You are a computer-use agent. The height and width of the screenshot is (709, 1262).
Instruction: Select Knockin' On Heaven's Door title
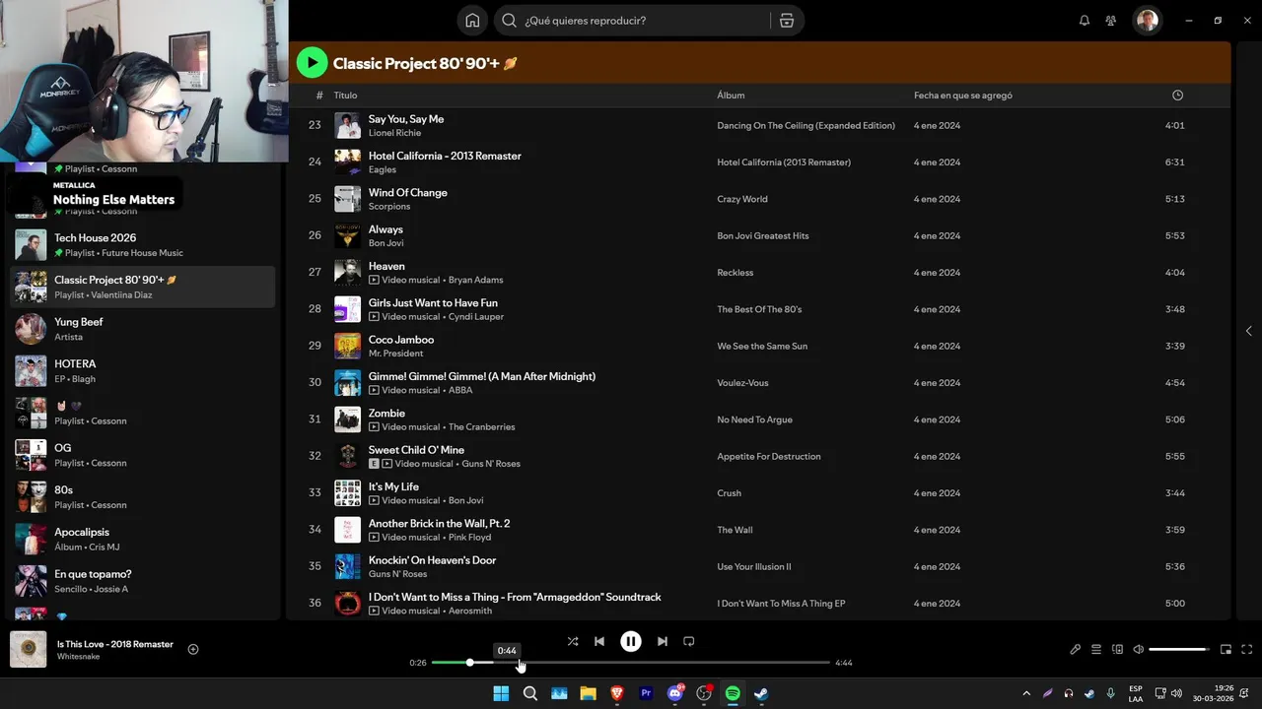coord(432,560)
